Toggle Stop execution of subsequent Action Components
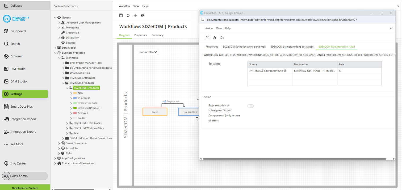This screenshot has width=402, height=190. click(250, 106)
